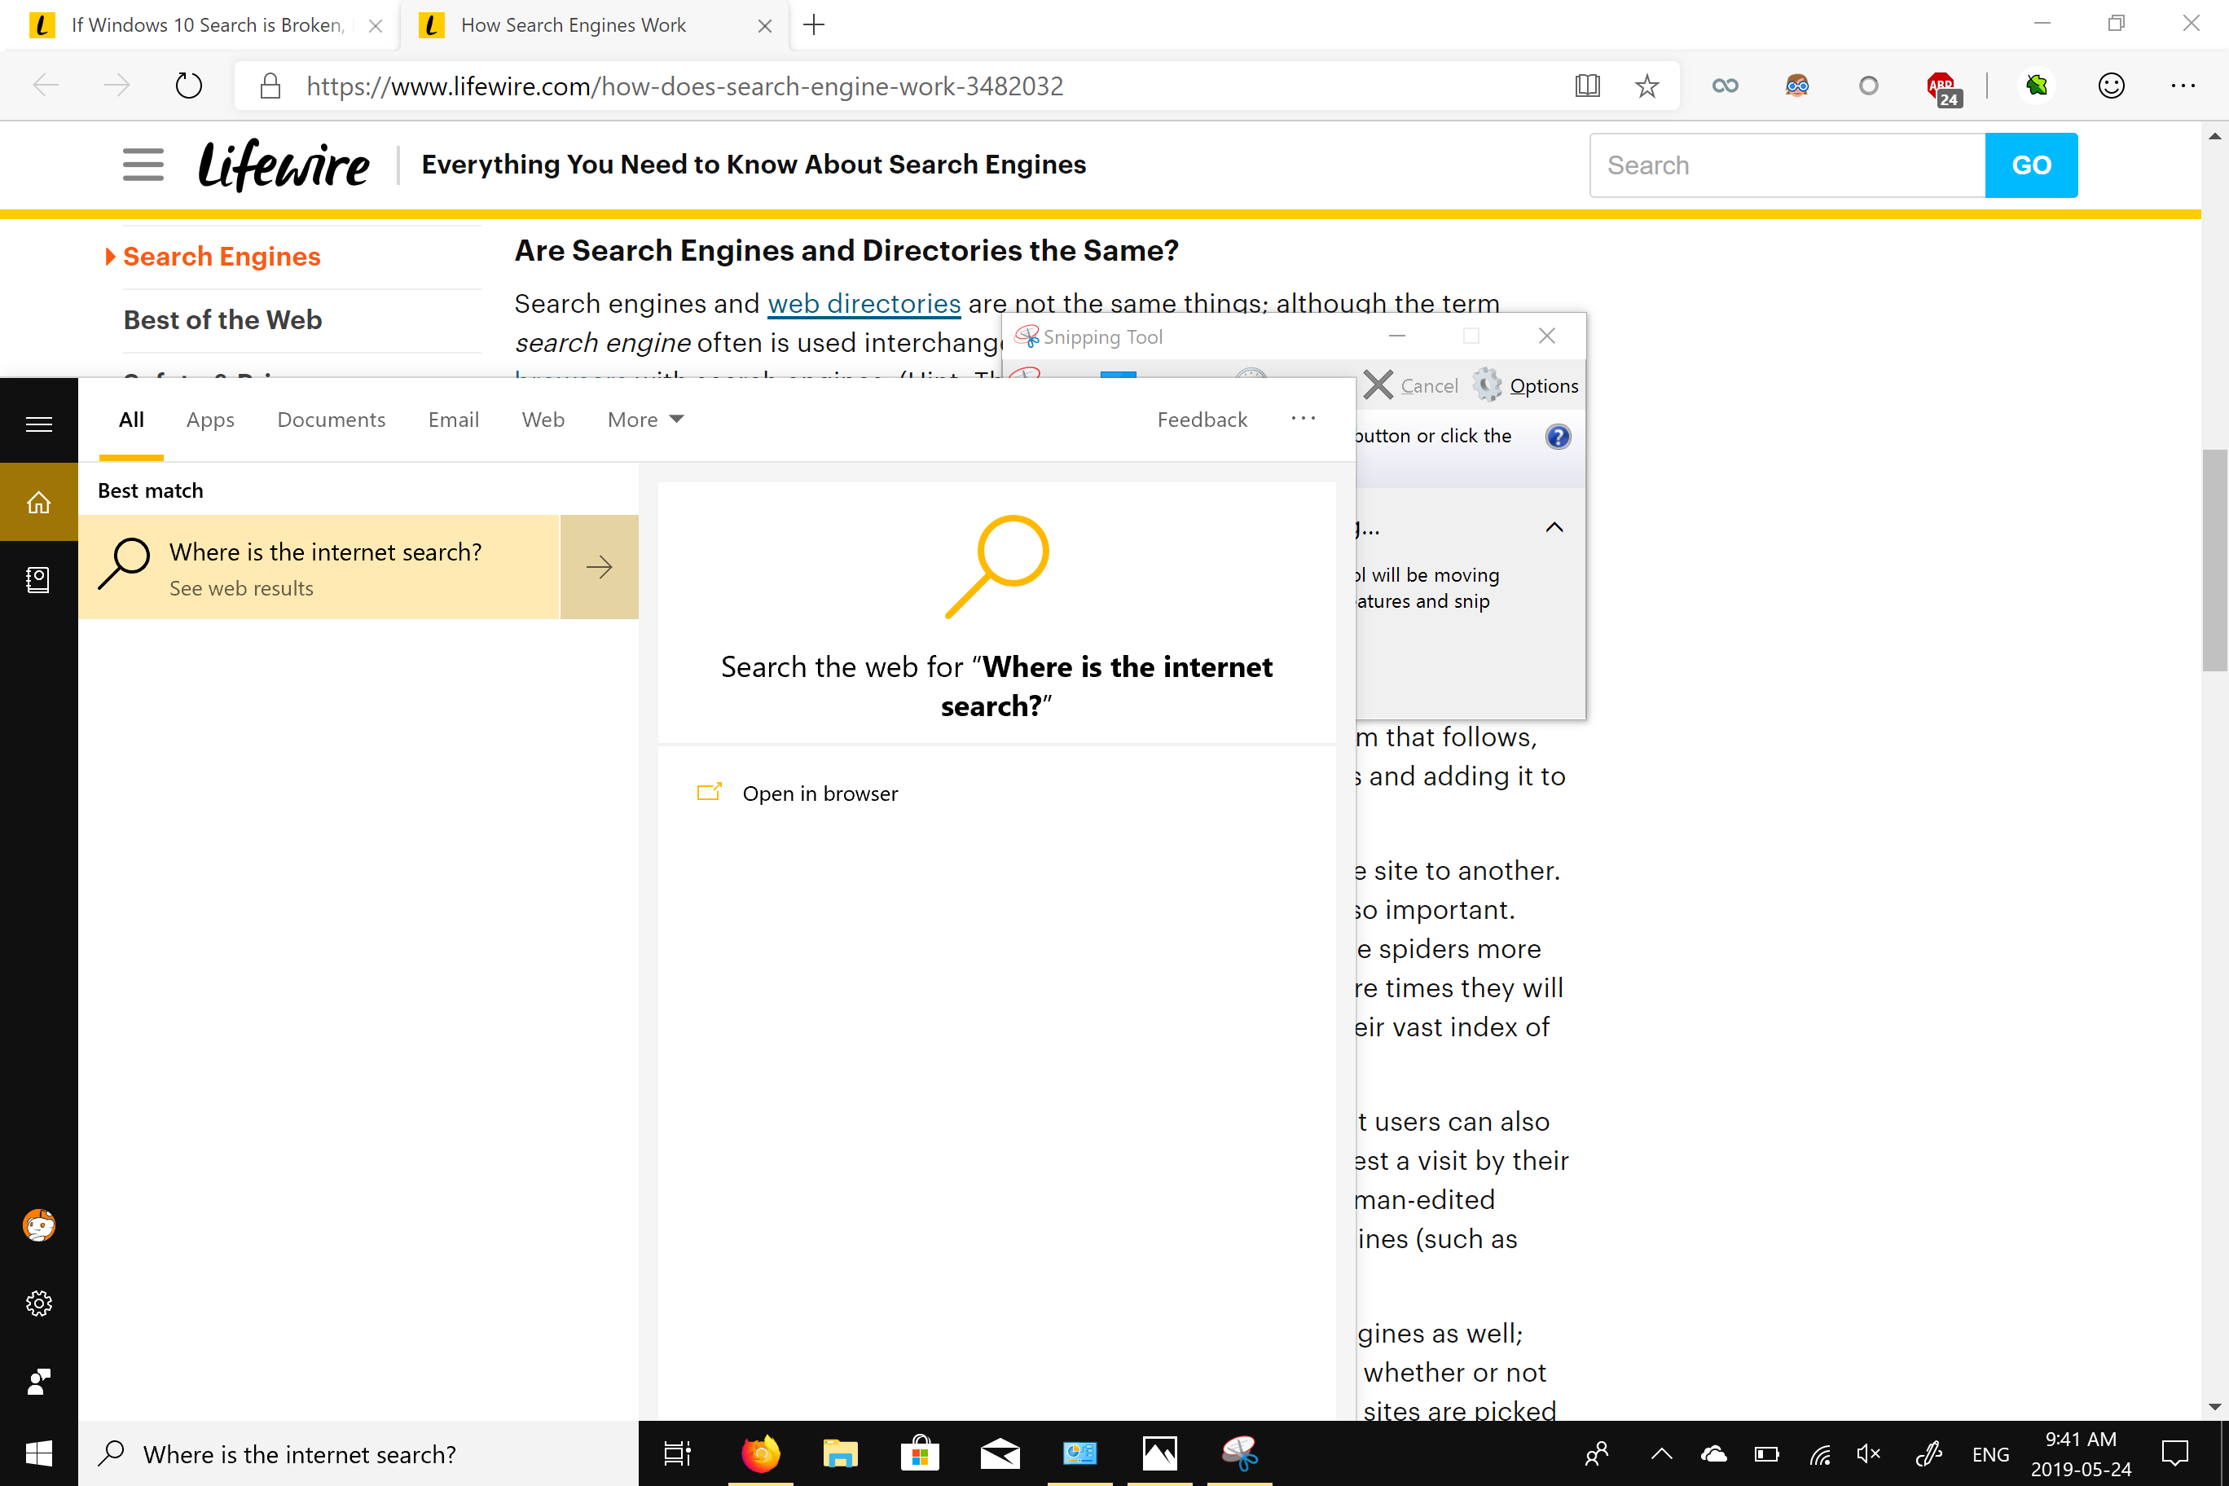Open the web directories link
The width and height of the screenshot is (2229, 1486).
point(864,303)
